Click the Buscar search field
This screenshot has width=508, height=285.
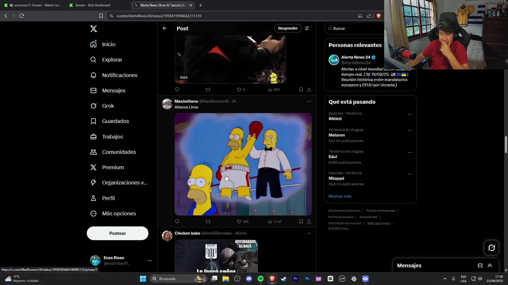[354, 28]
